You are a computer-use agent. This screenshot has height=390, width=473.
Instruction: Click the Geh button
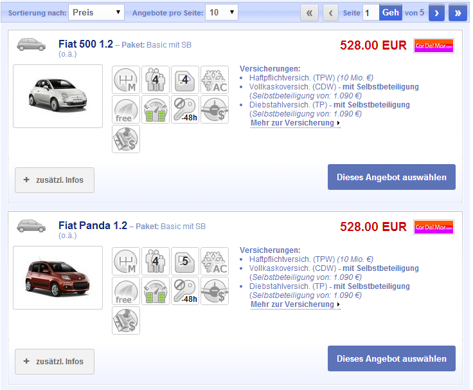pyautogui.click(x=391, y=12)
